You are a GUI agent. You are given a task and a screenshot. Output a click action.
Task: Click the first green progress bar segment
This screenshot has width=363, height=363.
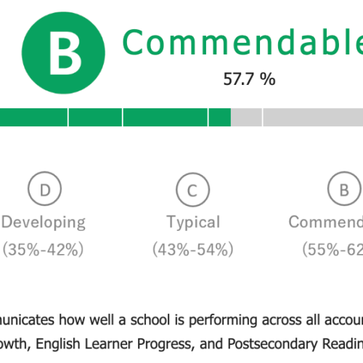pyautogui.click(x=33, y=117)
